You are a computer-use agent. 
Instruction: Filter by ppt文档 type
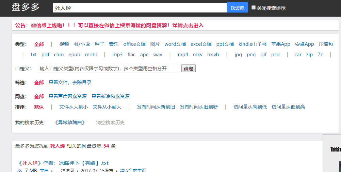click(225, 44)
